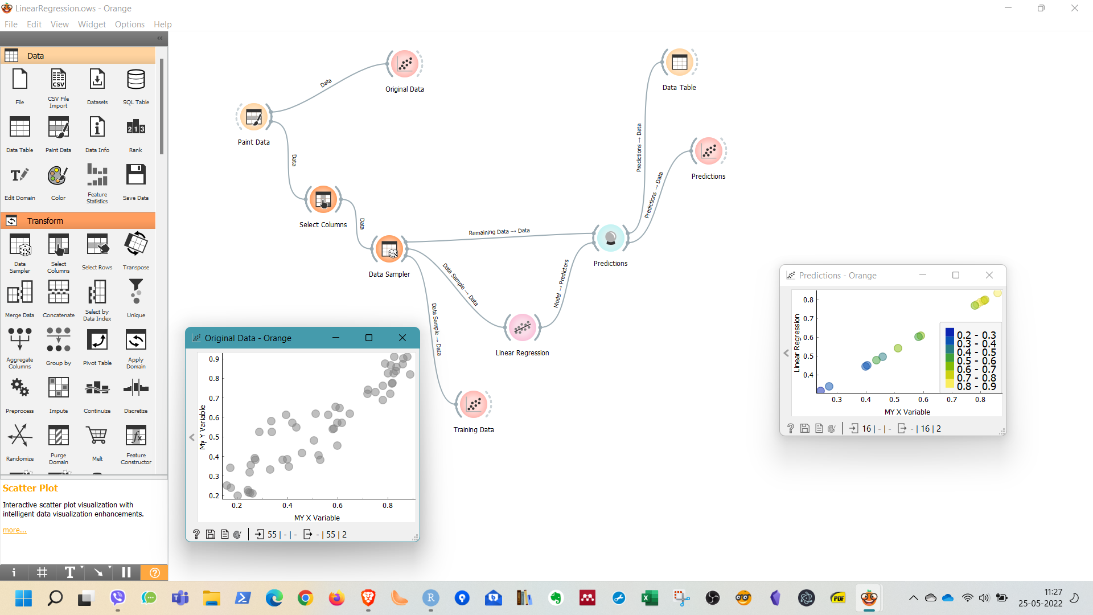Select the Data Info widget
Viewport: 1093px width, 615px height.
pyautogui.click(x=97, y=134)
